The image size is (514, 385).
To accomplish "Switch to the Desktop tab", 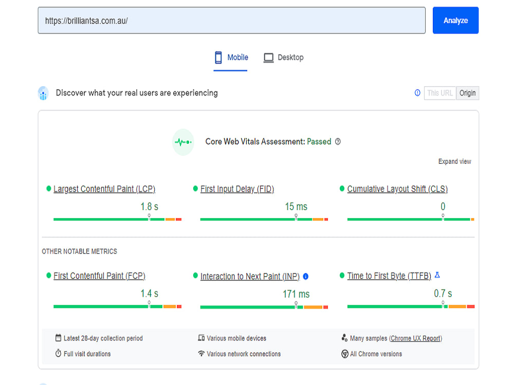I will (284, 57).
